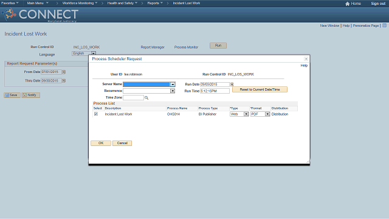Click the page icon beside Personalize Page

click(384, 26)
